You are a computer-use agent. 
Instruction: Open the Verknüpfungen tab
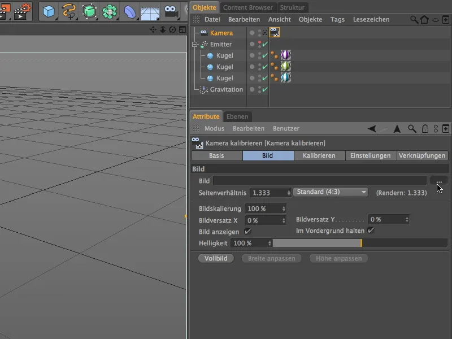(422, 156)
